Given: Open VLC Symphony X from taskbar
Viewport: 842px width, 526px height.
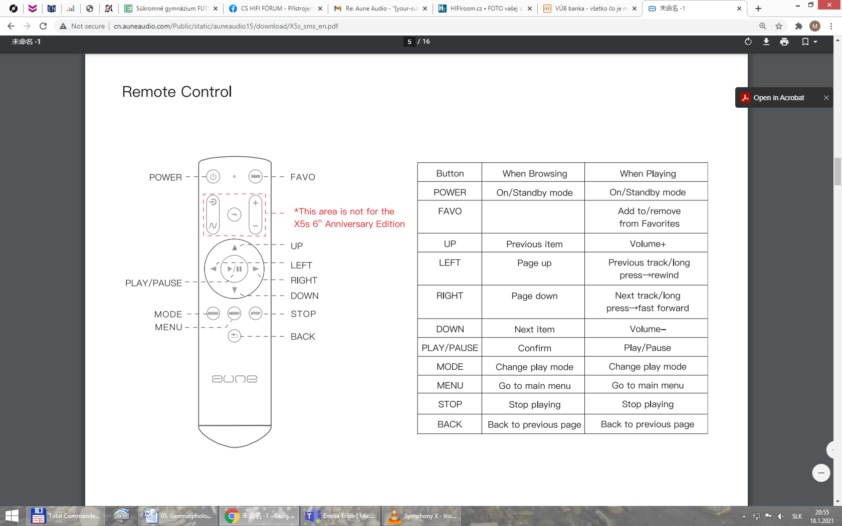Looking at the screenshot, I should (x=421, y=515).
